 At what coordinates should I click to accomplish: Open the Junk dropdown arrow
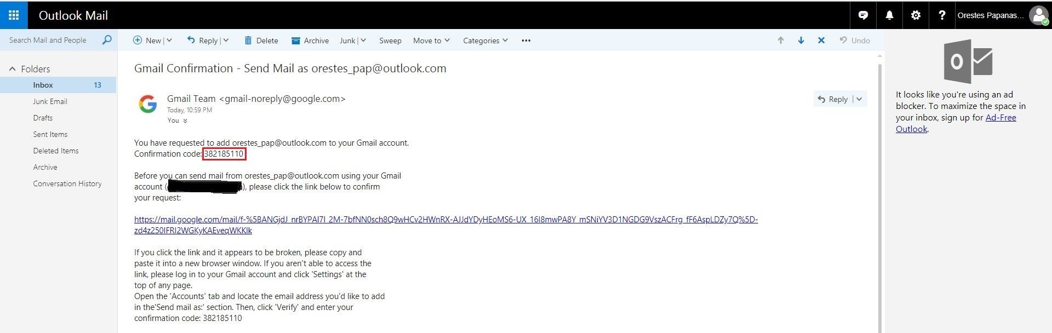[x=363, y=41]
